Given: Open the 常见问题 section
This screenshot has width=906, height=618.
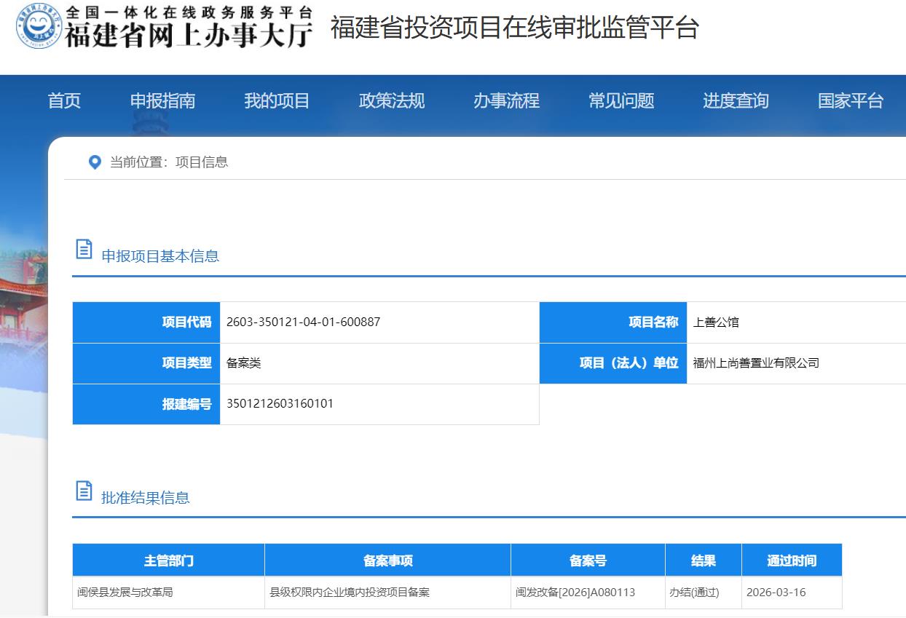Looking at the screenshot, I should pyautogui.click(x=621, y=100).
